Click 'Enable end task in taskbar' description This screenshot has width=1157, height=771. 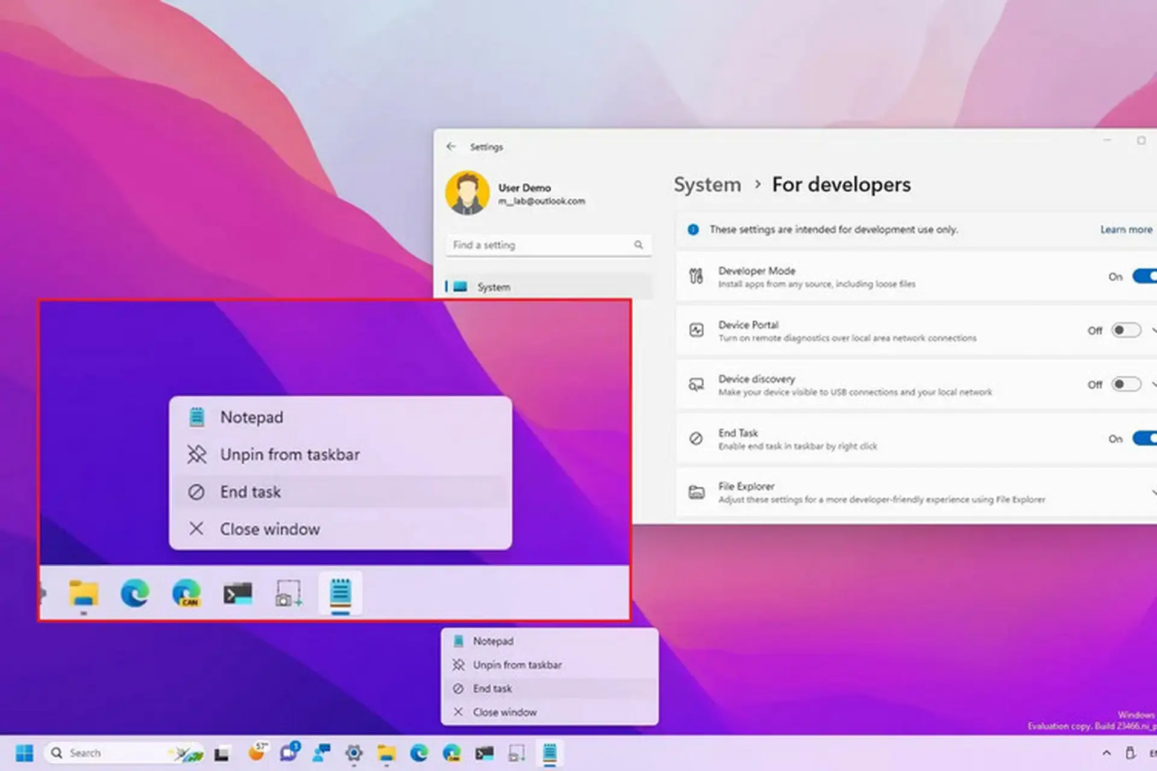[798, 446]
